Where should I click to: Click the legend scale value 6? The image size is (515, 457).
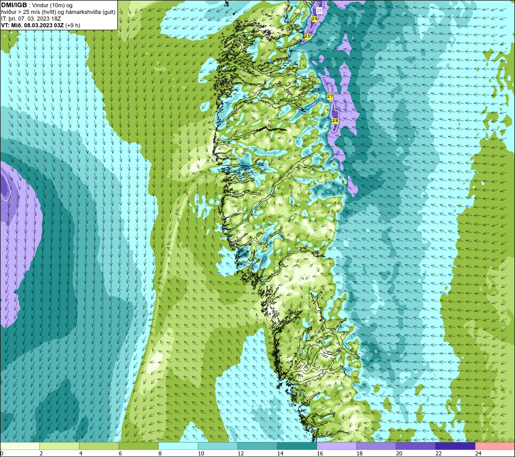121,453
